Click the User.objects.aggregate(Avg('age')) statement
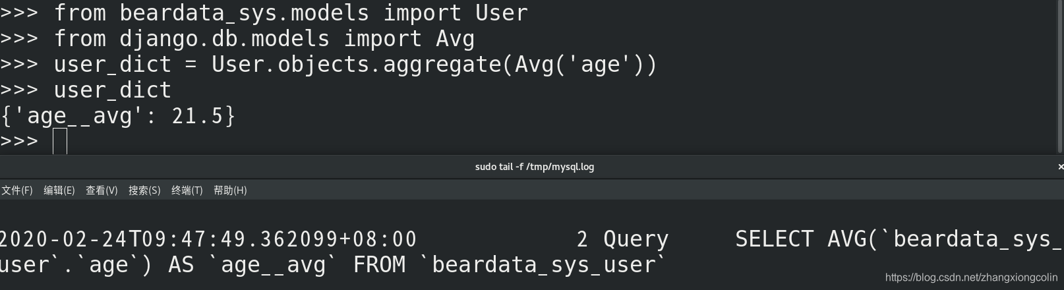Screen dimensions: 1064x290 (x=434, y=64)
